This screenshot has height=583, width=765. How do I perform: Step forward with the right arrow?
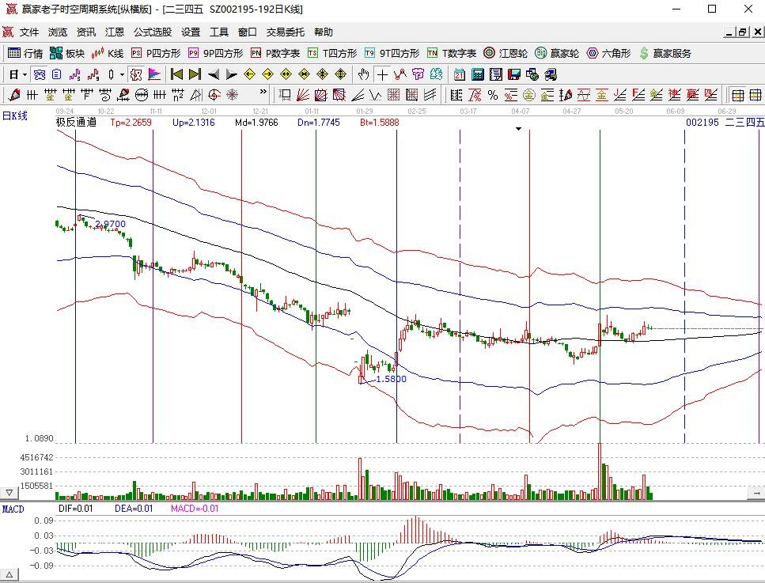coord(231,74)
